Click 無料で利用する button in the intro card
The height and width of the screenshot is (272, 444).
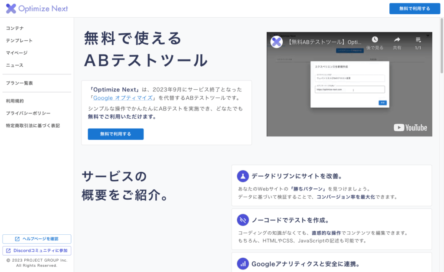(x=115, y=134)
